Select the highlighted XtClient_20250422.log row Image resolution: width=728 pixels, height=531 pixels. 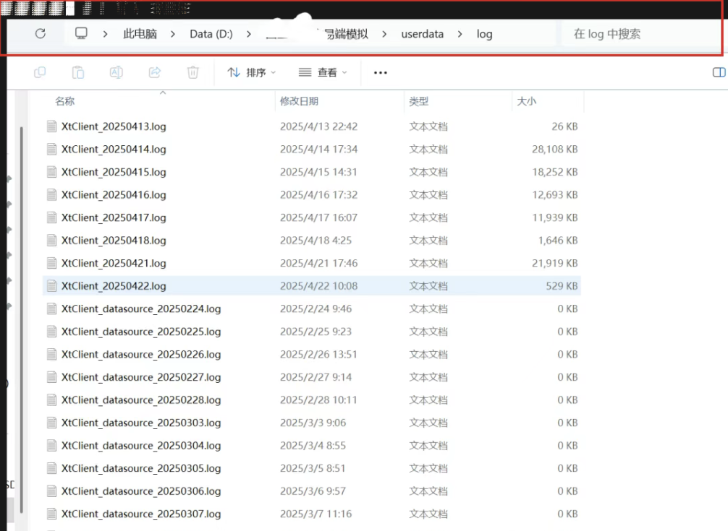tap(217, 286)
